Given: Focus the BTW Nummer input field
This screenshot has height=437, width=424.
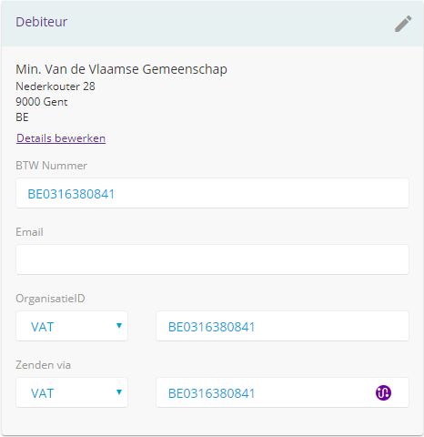Looking at the screenshot, I should tap(212, 193).
